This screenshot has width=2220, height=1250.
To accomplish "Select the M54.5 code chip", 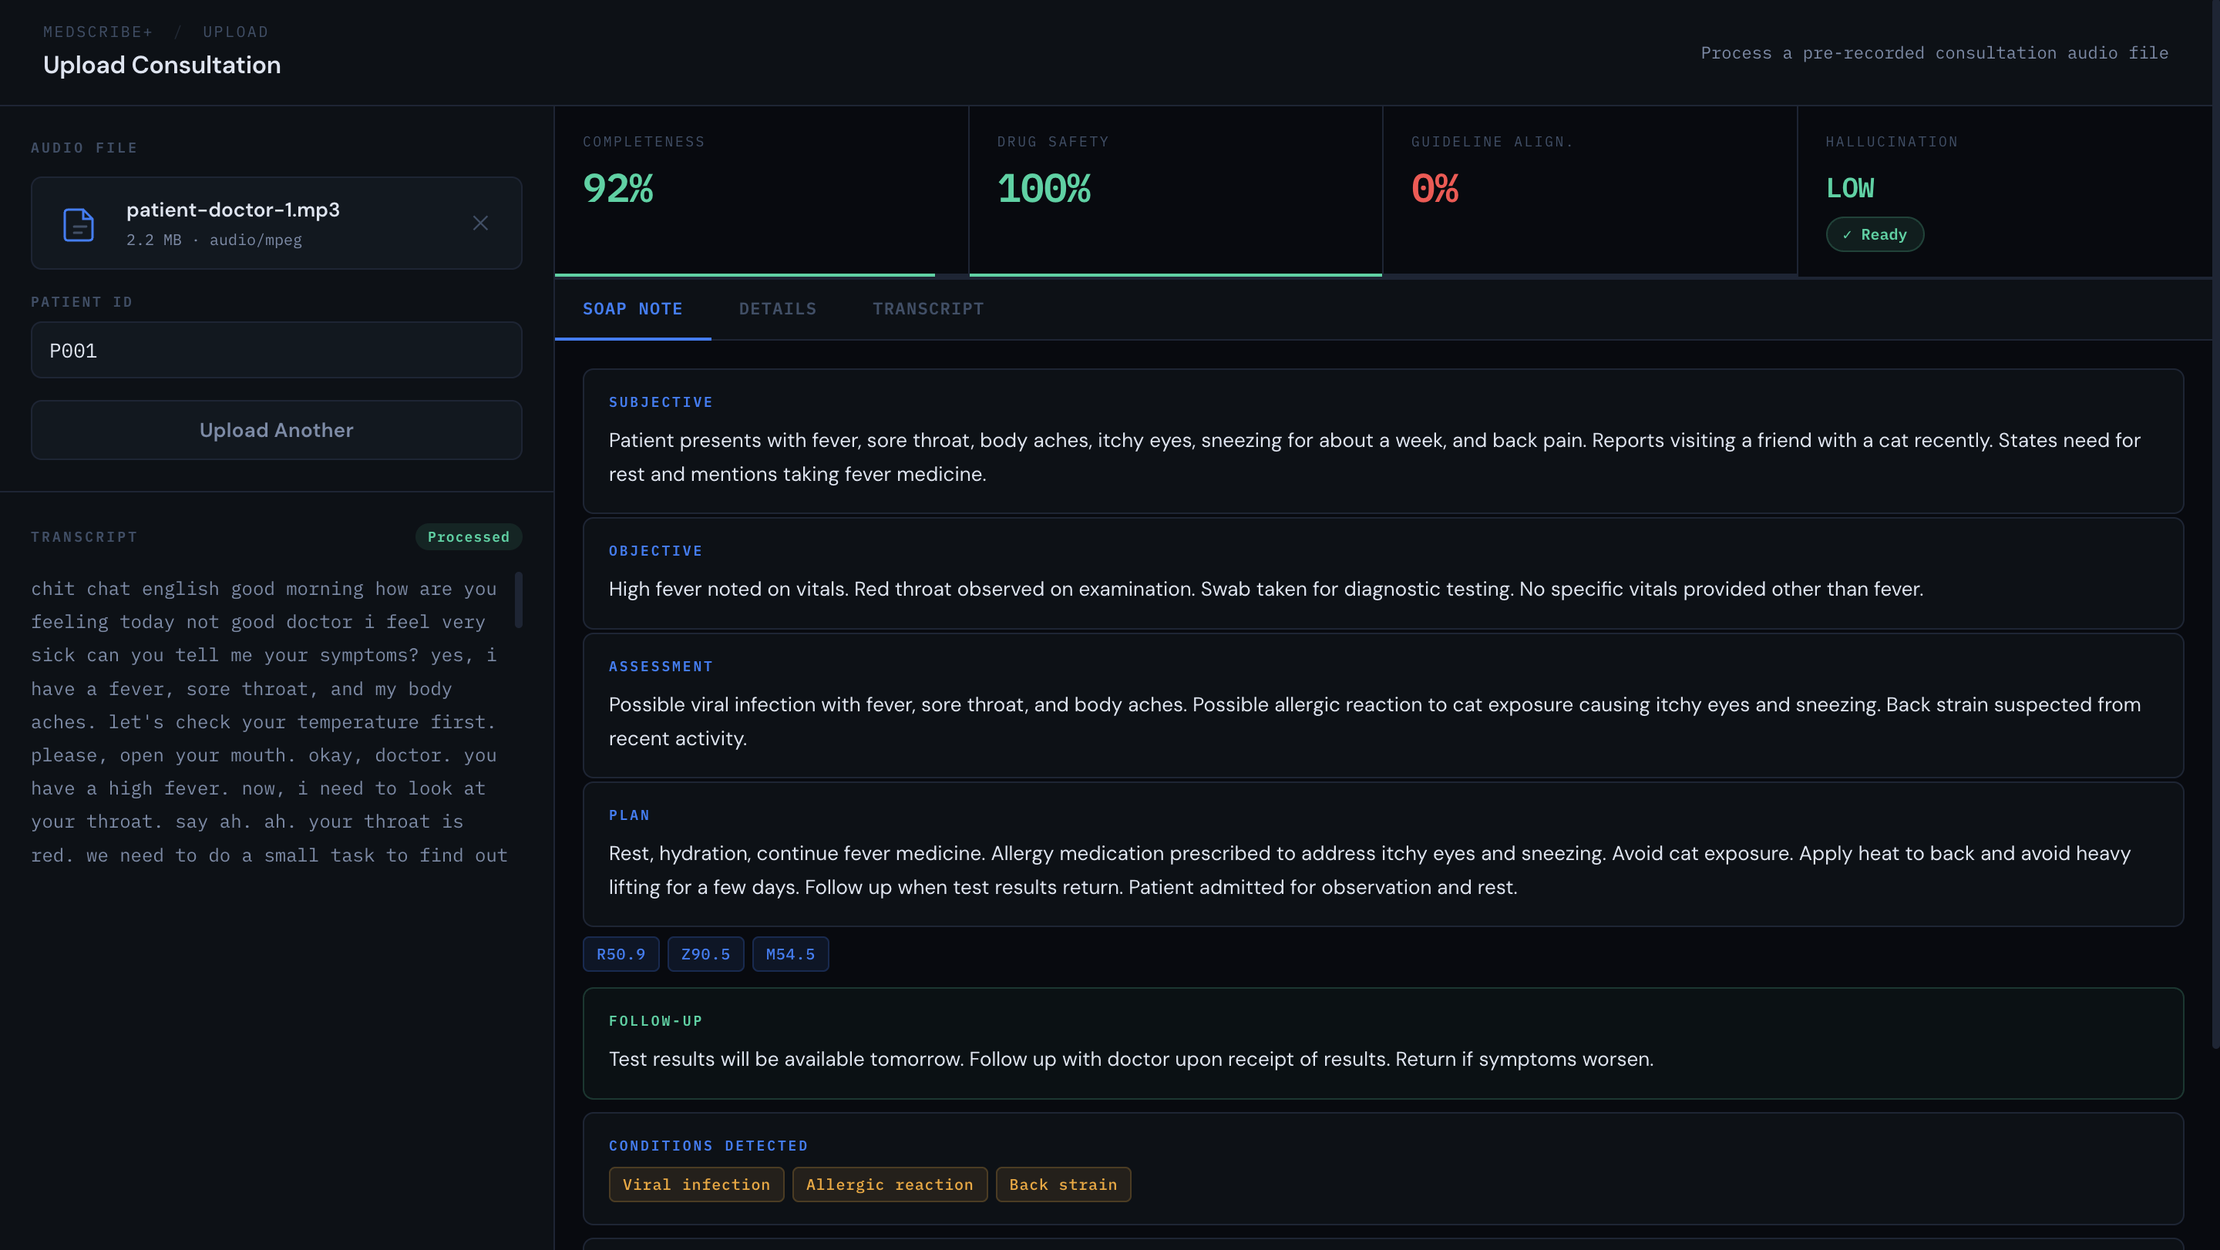I will tap(789, 955).
